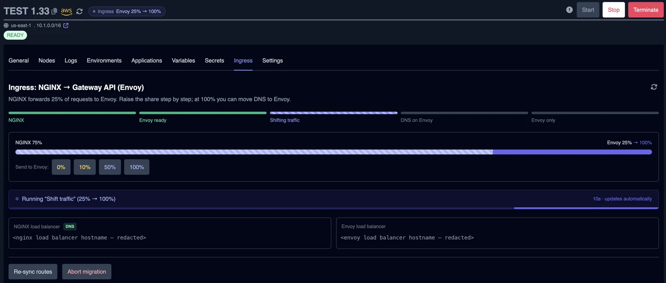Click the nginx load balancer hostname text
The image size is (666, 283).
point(80,238)
